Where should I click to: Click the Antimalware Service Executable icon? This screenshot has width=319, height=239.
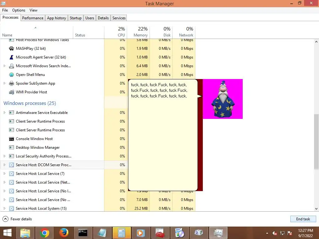(12, 113)
